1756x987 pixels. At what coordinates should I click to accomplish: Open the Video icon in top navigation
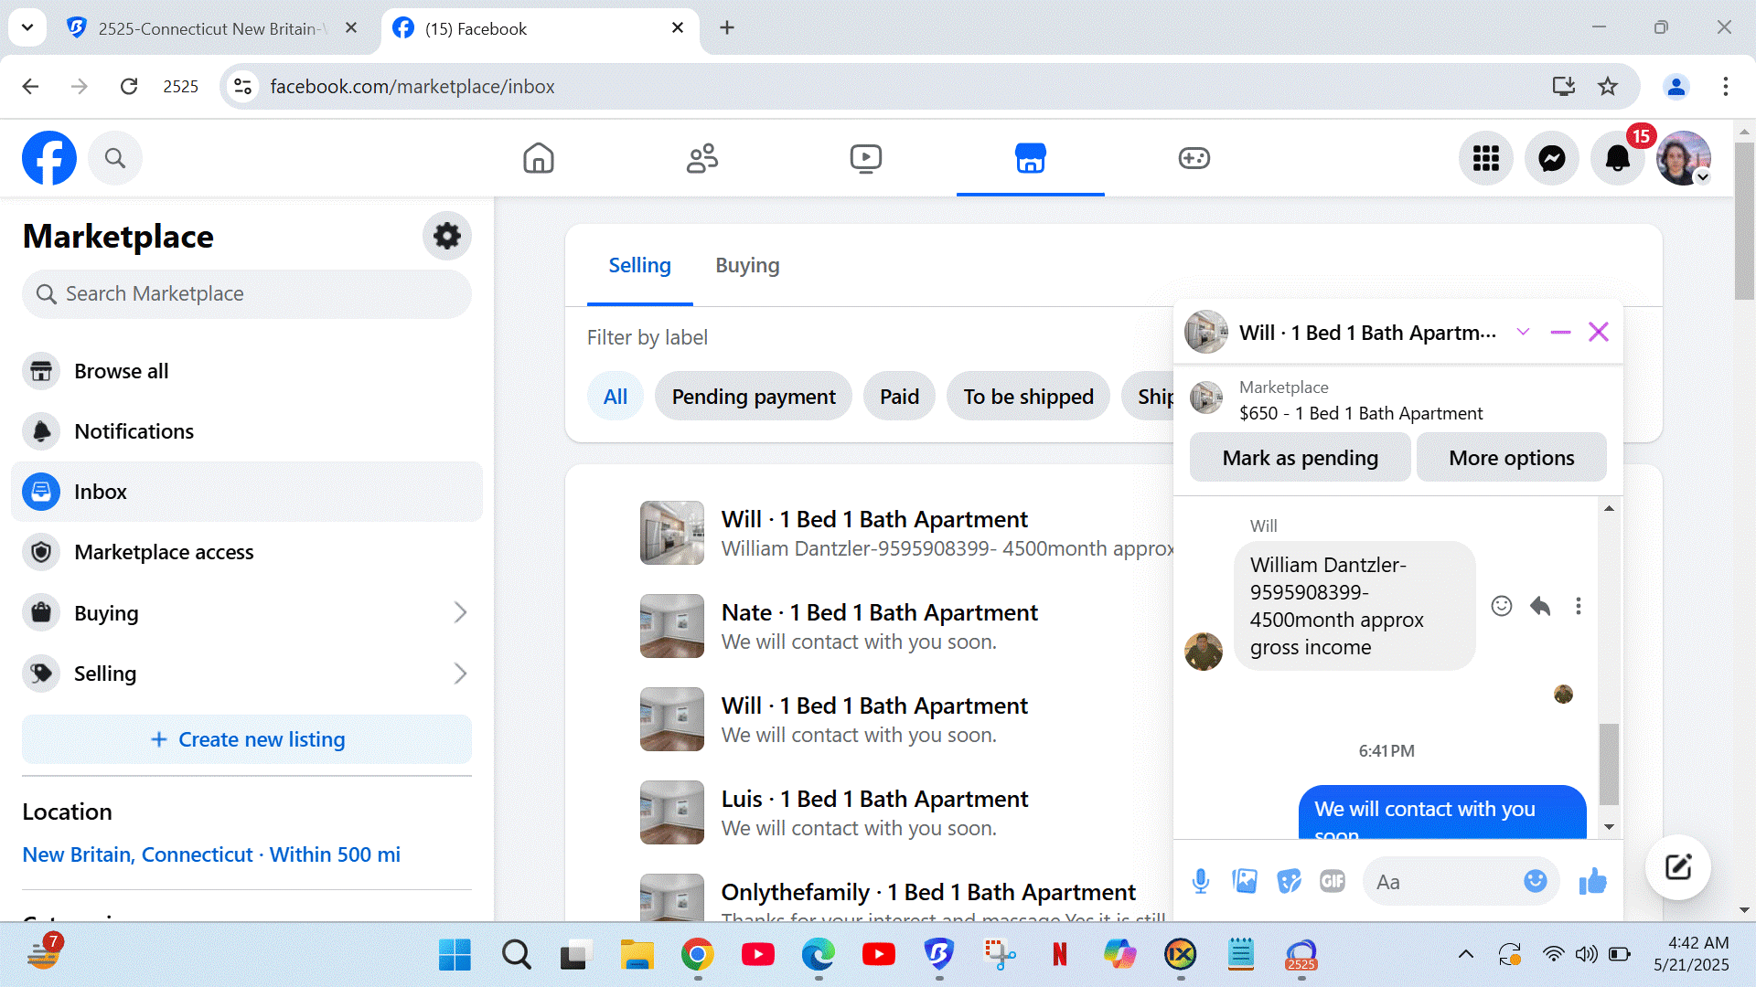(x=866, y=158)
